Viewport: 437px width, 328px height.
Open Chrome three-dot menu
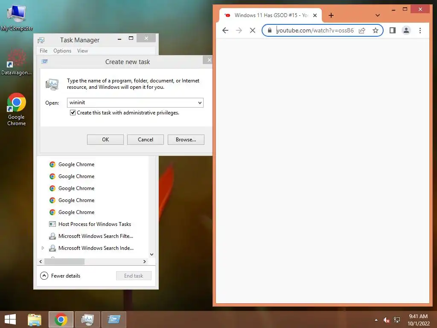[420, 30]
